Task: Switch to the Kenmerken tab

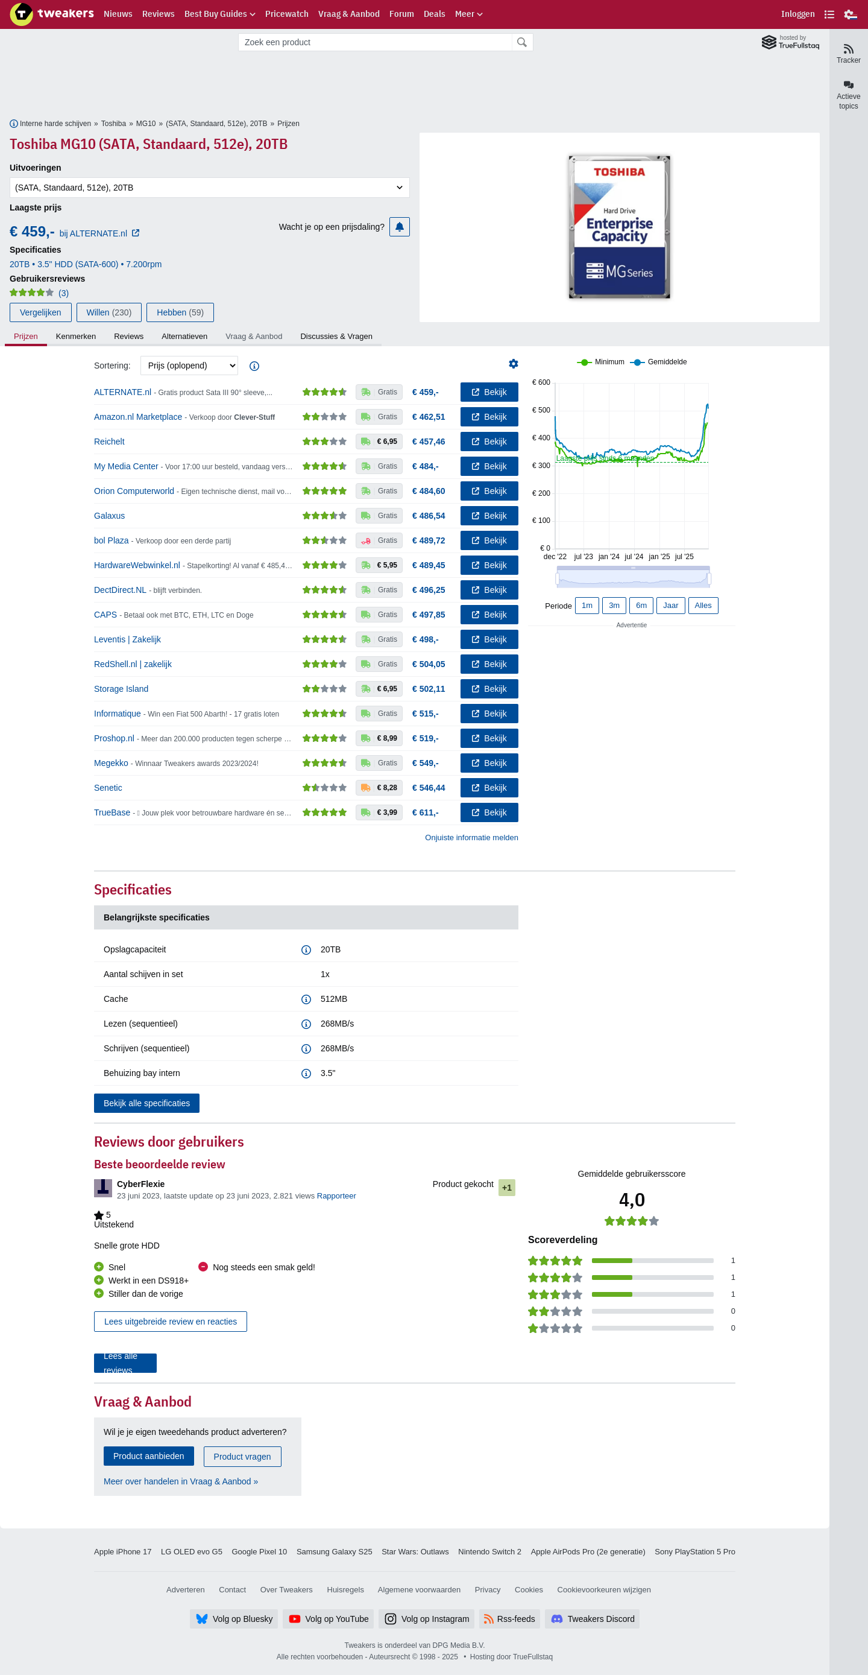Action: click(x=75, y=336)
